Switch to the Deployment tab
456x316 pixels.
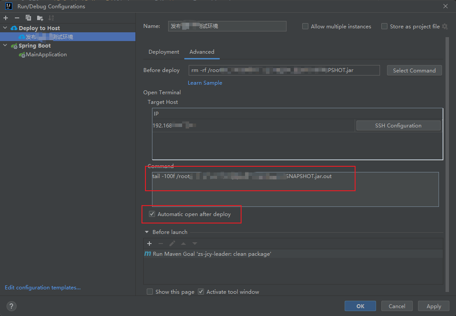[164, 52]
